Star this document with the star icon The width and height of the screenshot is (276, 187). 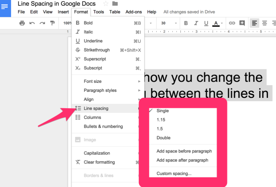(106, 4)
